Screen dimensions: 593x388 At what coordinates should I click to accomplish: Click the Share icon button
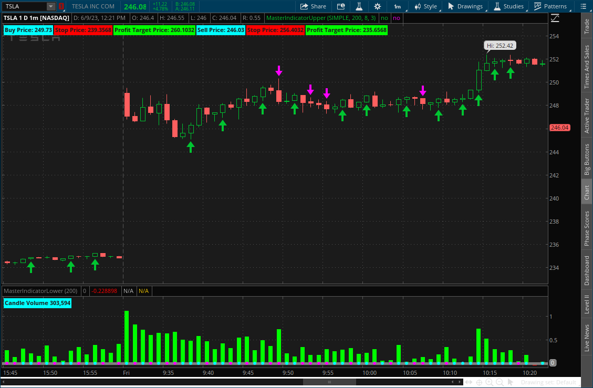pyautogui.click(x=313, y=6)
